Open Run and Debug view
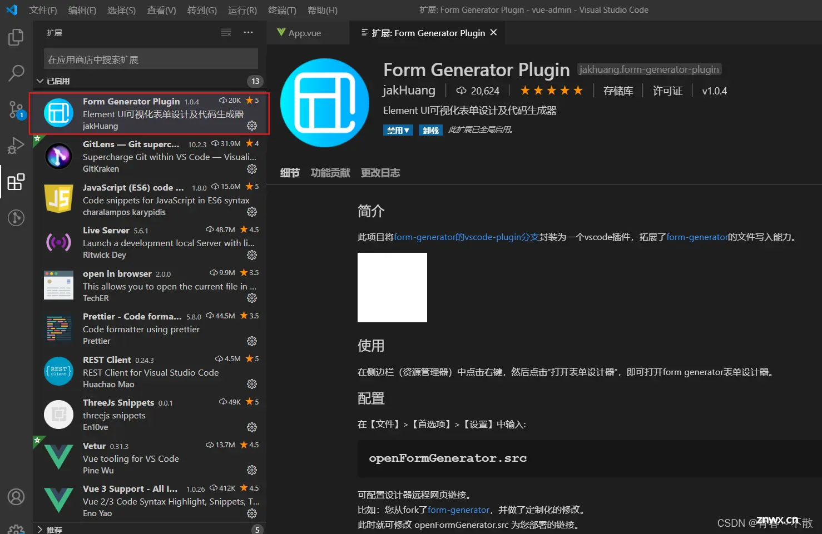This screenshot has height=534, width=822. point(16,146)
